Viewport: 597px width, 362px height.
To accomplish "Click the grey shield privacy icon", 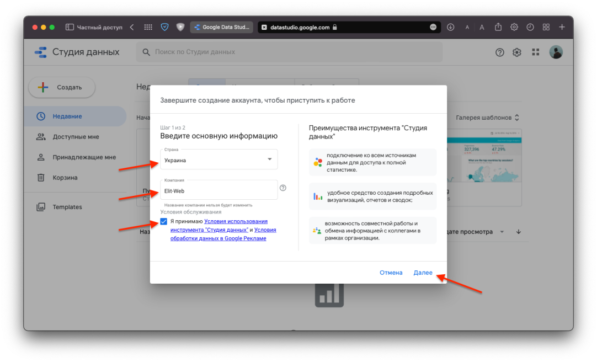I will [x=180, y=27].
